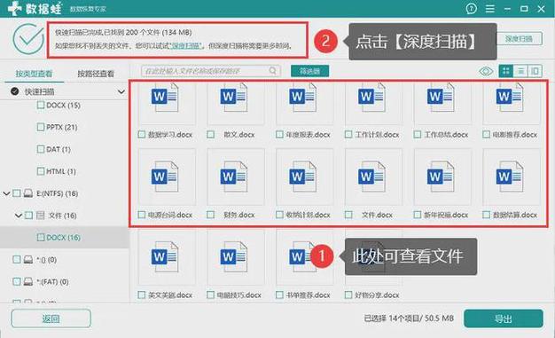Check the box beside 书单推荐.docx
This screenshot has width=555, height=338.
[279, 295]
